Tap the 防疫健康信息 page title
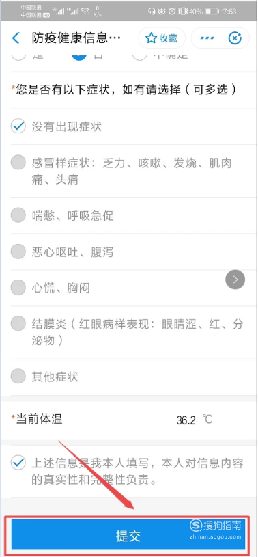 point(76,38)
